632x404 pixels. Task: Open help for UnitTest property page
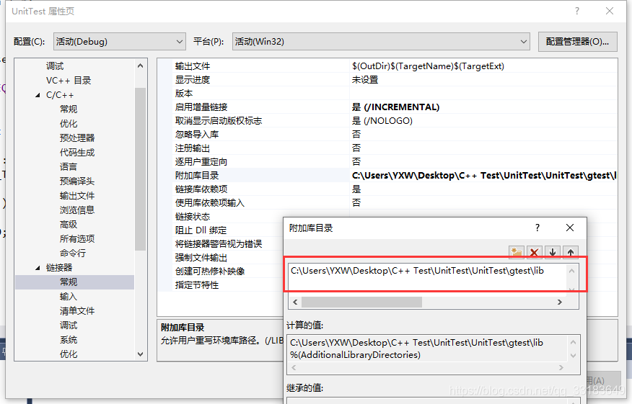coord(577,11)
